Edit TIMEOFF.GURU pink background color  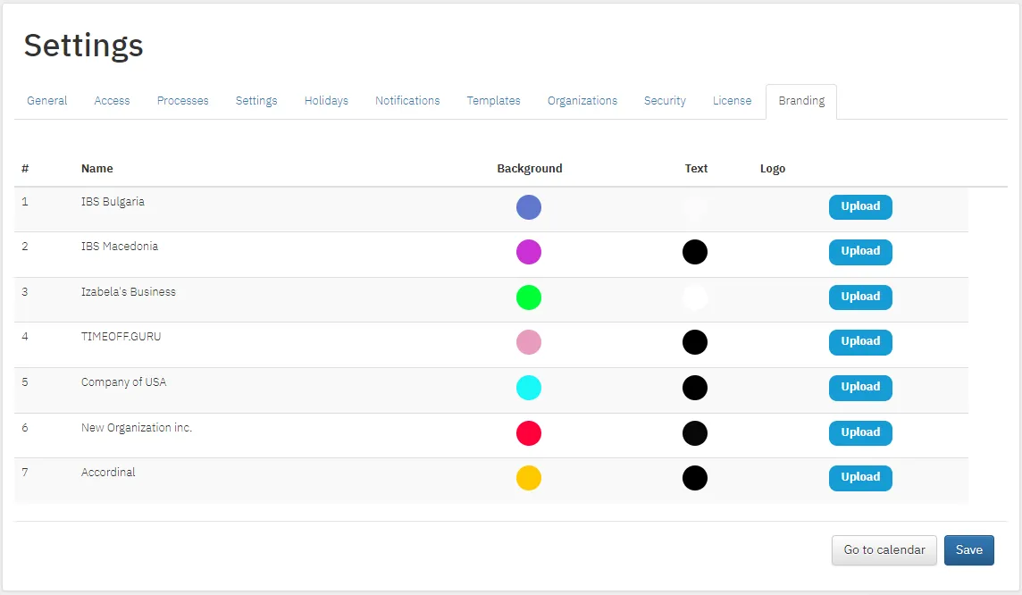[529, 342]
